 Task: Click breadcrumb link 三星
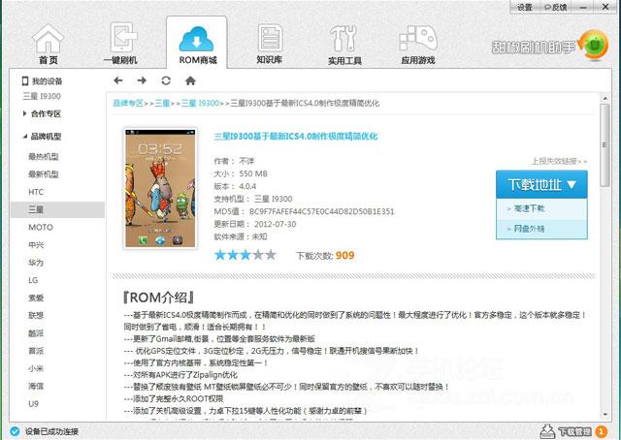tap(162, 104)
